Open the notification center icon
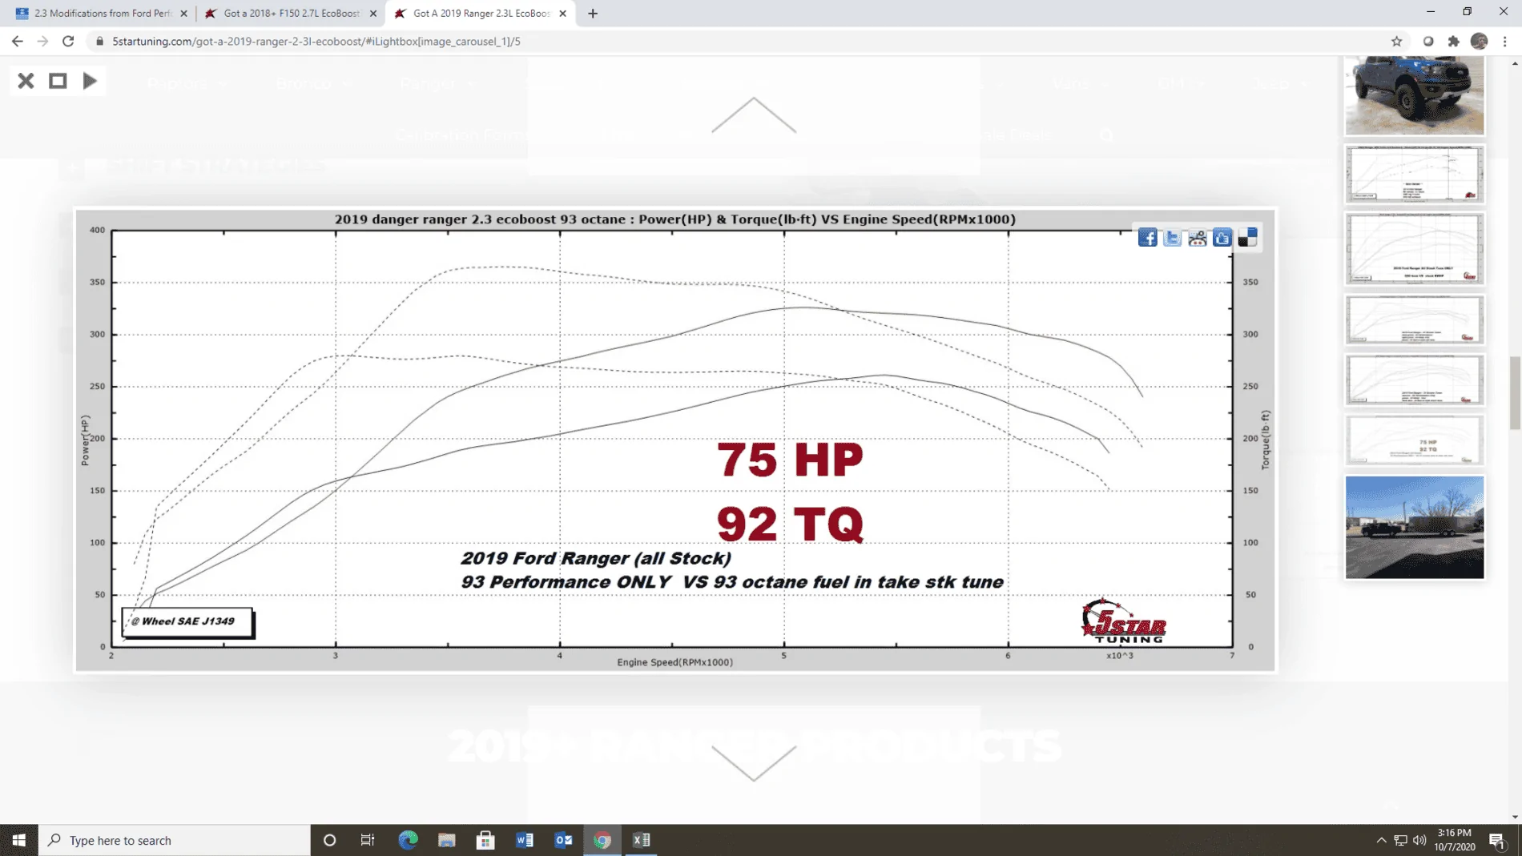Screen dimensions: 1522x856 tap(1496, 840)
